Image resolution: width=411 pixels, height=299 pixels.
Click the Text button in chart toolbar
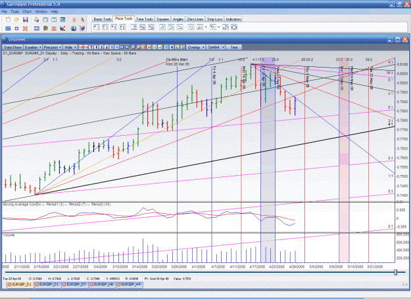point(234,47)
